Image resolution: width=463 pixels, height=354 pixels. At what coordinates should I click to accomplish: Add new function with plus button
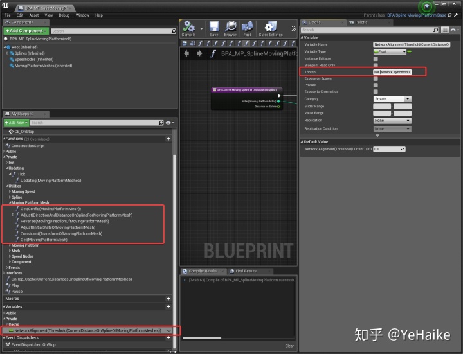[168, 139]
